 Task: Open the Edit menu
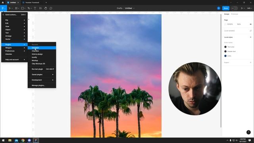[14, 23]
